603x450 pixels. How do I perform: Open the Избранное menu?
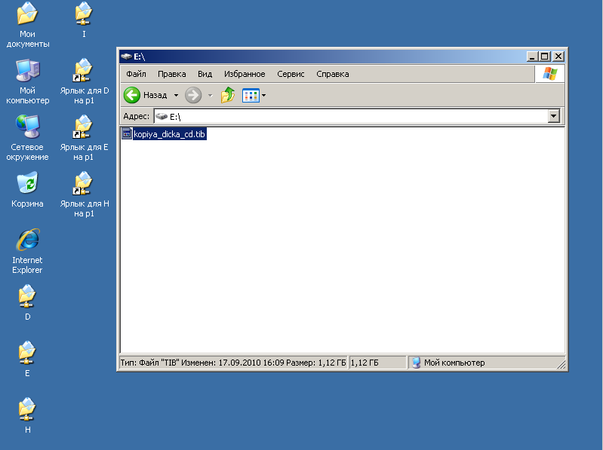[245, 74]
